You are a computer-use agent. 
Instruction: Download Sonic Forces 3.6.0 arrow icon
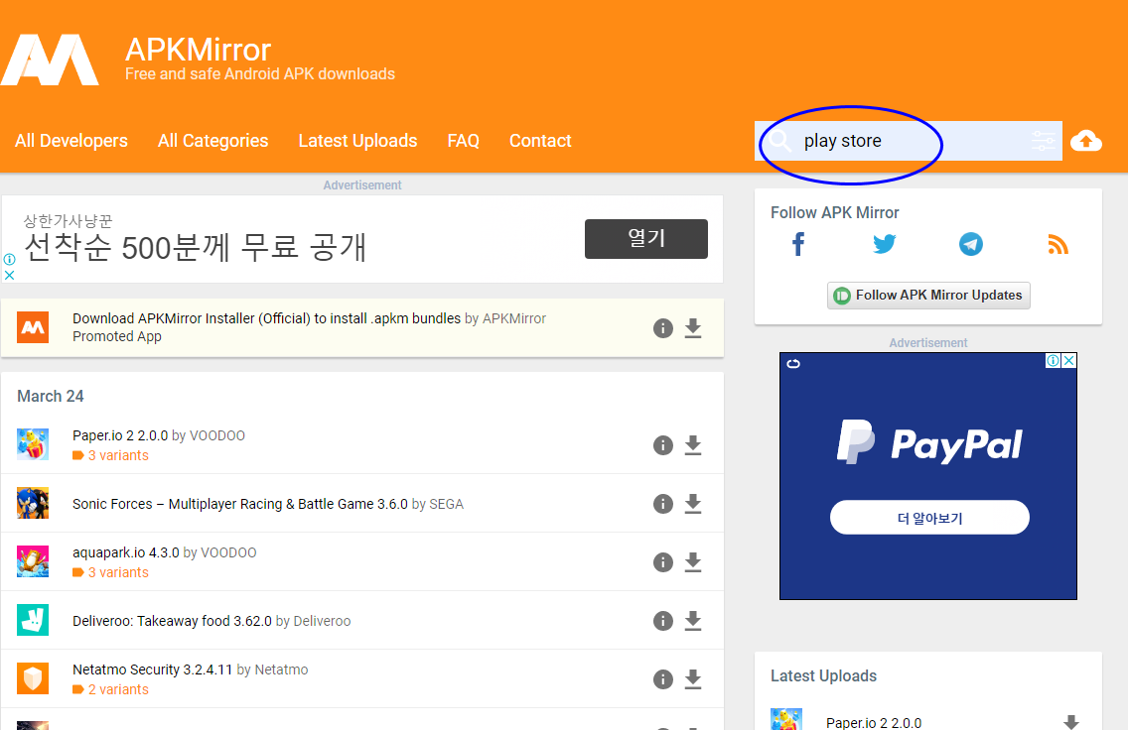click(693, 504)
